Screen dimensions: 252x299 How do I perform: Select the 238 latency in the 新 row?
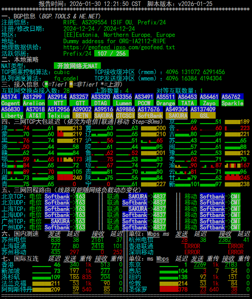tap(245, 184)
